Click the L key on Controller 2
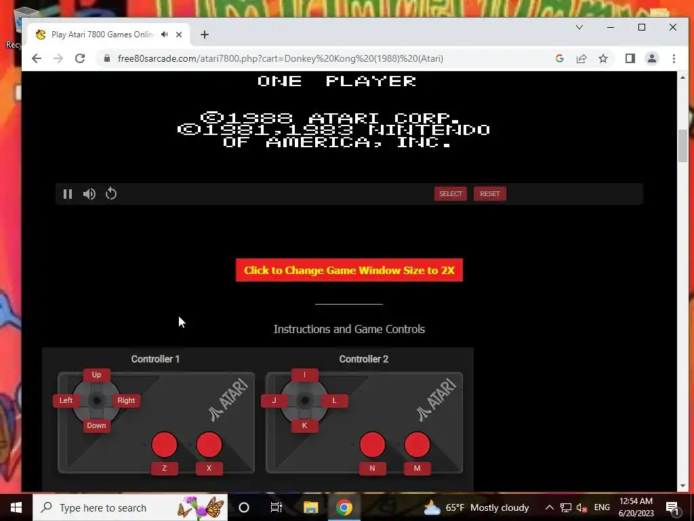 334,400
